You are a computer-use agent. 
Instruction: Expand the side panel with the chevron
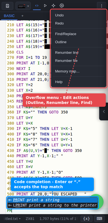tap(104, 111)
